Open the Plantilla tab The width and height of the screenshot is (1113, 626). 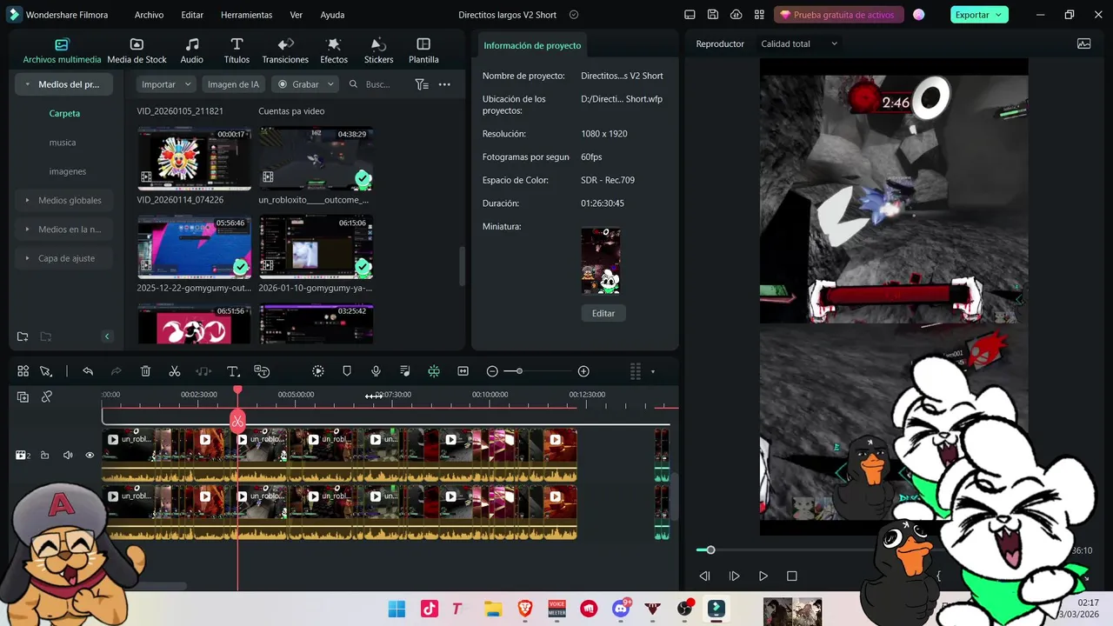pyautogui.click(x=423, y=51)
